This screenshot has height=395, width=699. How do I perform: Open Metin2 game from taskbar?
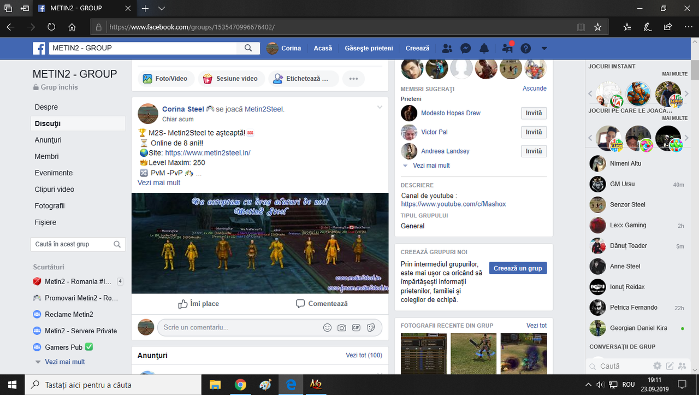(317, 385)
